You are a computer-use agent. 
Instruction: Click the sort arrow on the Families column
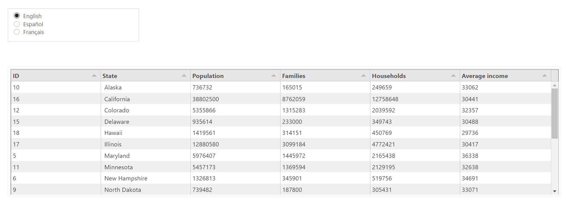click(x=363, y=76)
